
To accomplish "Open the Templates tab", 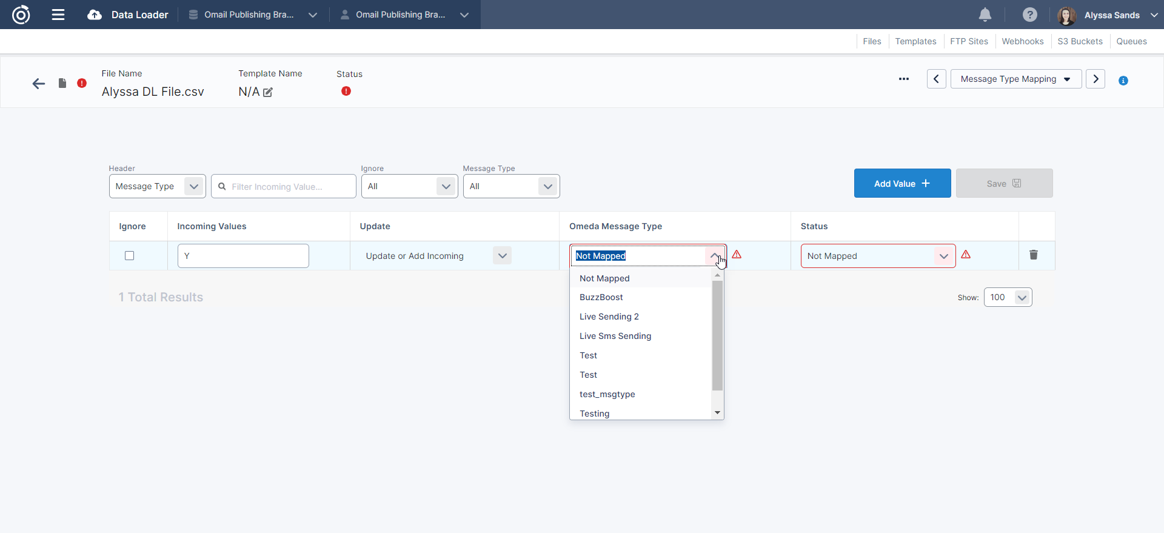I will pos(915,41).
